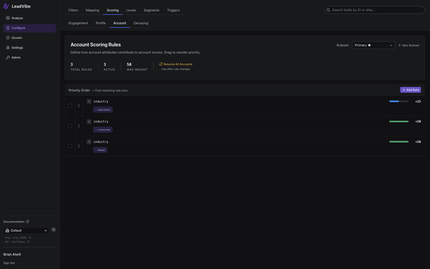Viewport: 430px width, 269px height.
Task: Click the copy icon next to Org ID
Action: coord(30,237)
